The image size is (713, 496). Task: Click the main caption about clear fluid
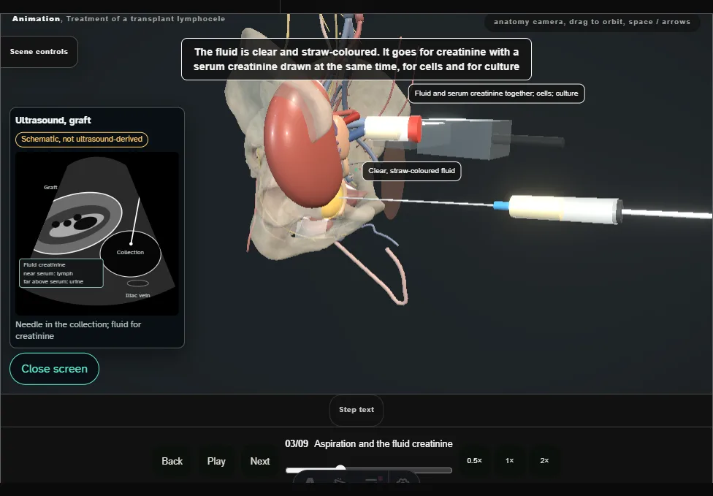point(356,59)
